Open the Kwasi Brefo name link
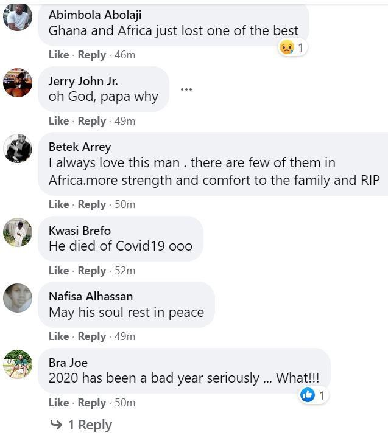388x441 pixels. tap(79, 231)
